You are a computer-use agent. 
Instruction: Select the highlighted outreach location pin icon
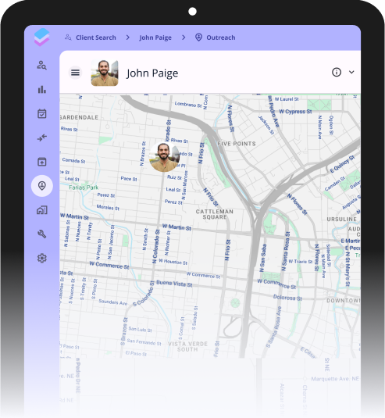click(x=42, y=186)
